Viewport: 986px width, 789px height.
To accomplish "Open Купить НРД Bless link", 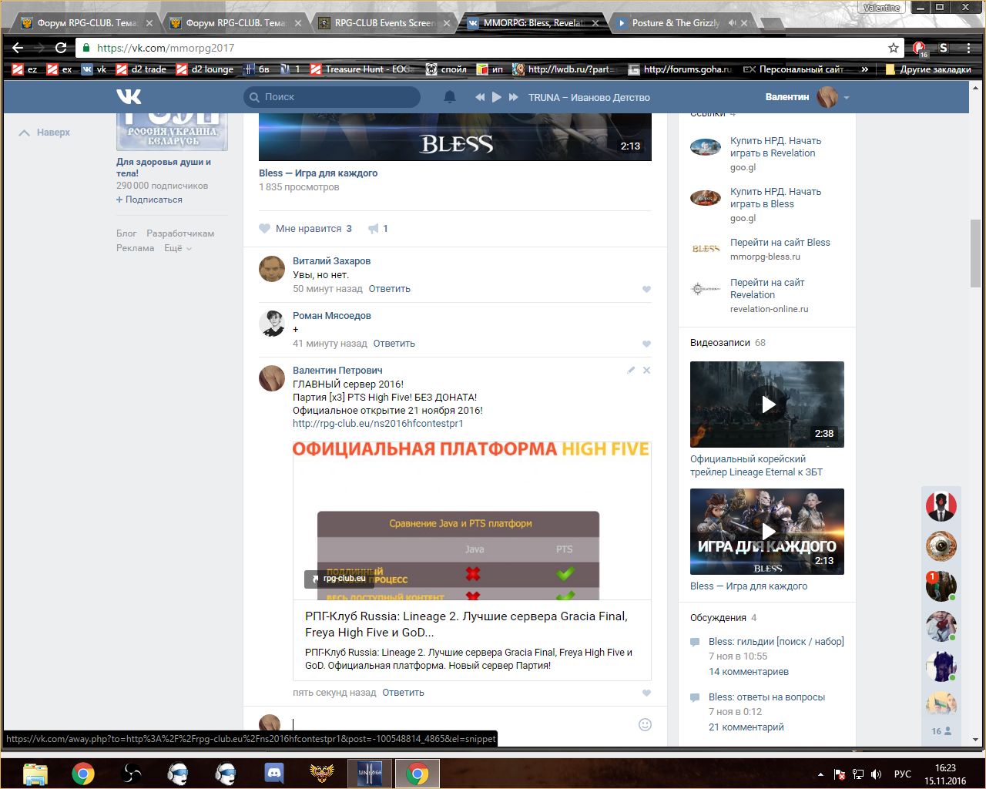I will (x=776, y=198).
